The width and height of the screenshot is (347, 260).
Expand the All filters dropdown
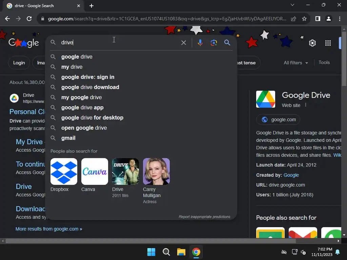pyautogui.click(x=296, y=63)
